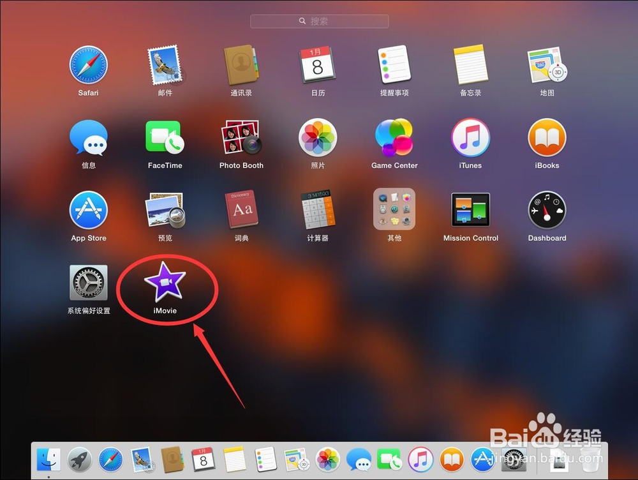The width and height of the screenshot is (638, 480).
Task: Click the Launchpad rocket in the Dock
Action: coord(79,460)
